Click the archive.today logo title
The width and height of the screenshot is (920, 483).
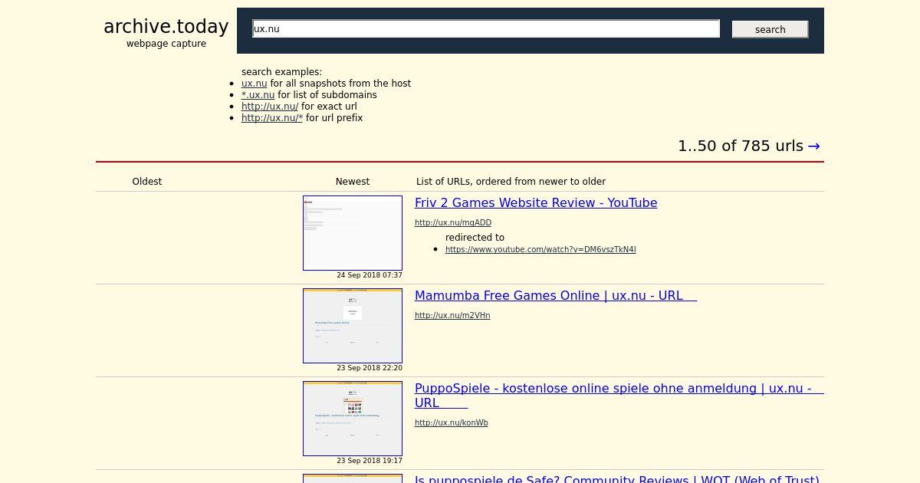coord(166,27)
